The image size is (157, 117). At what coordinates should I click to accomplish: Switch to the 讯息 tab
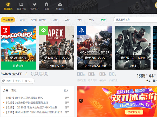pyautogui.click(x=14, y=90)
